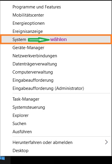Open Eingabeaufforderung (Administrator)
This screenshot has height=164, width=112.
tap(48, 88)
